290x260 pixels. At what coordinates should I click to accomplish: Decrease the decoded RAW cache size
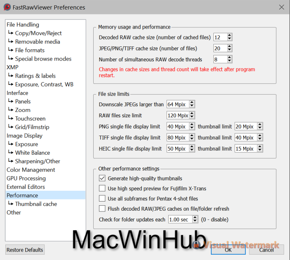point(230,39)
